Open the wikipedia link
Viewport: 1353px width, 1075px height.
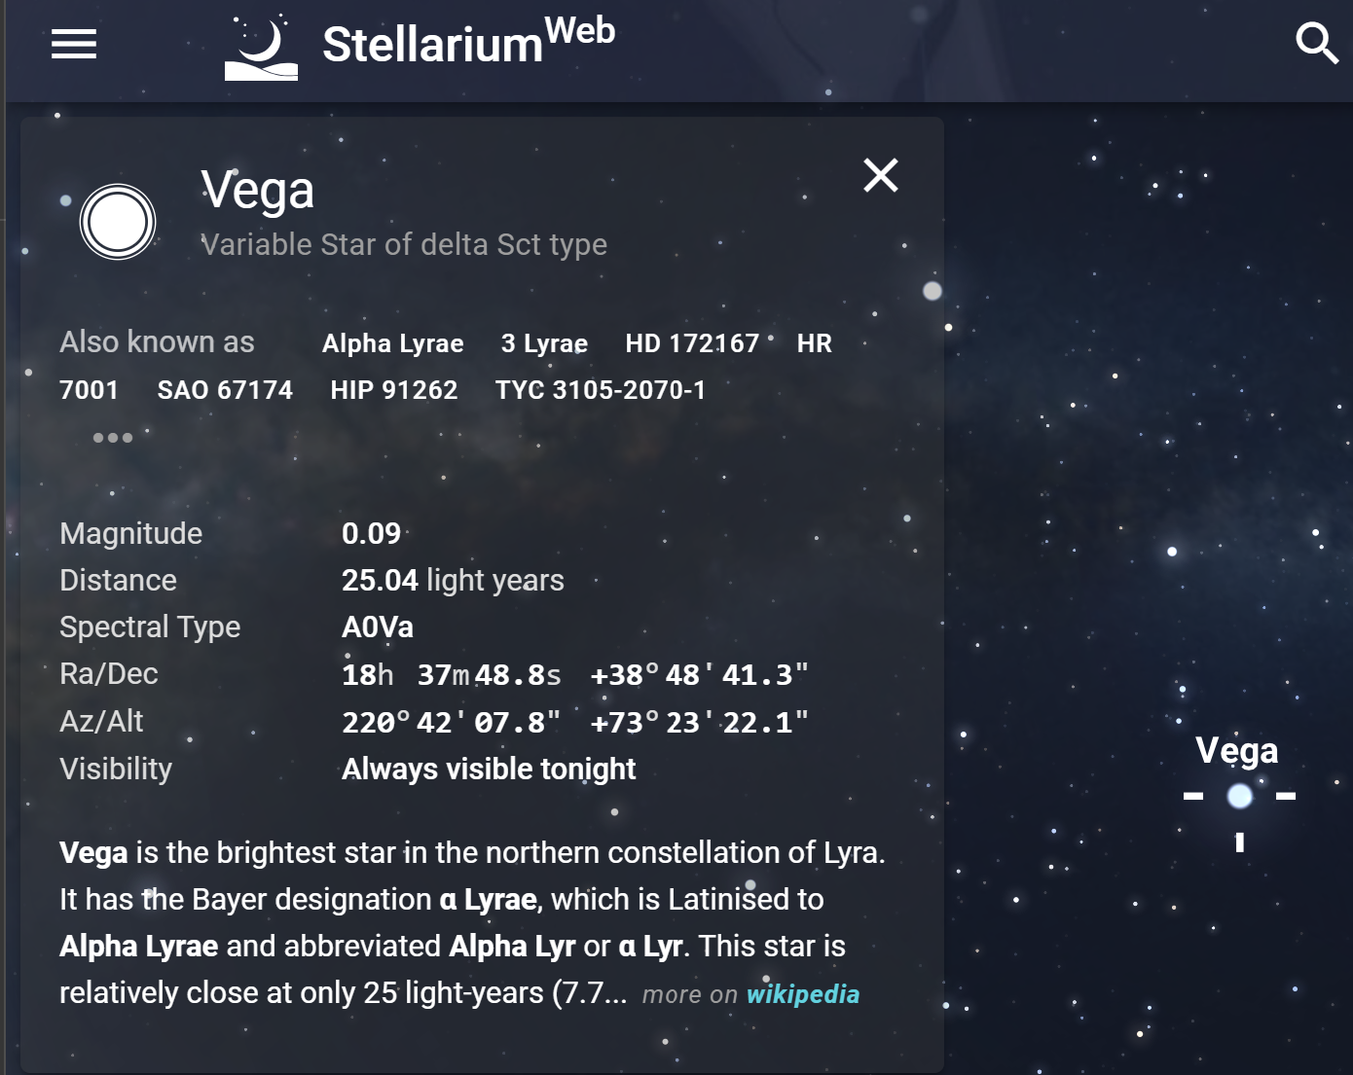tap(803, 994)
